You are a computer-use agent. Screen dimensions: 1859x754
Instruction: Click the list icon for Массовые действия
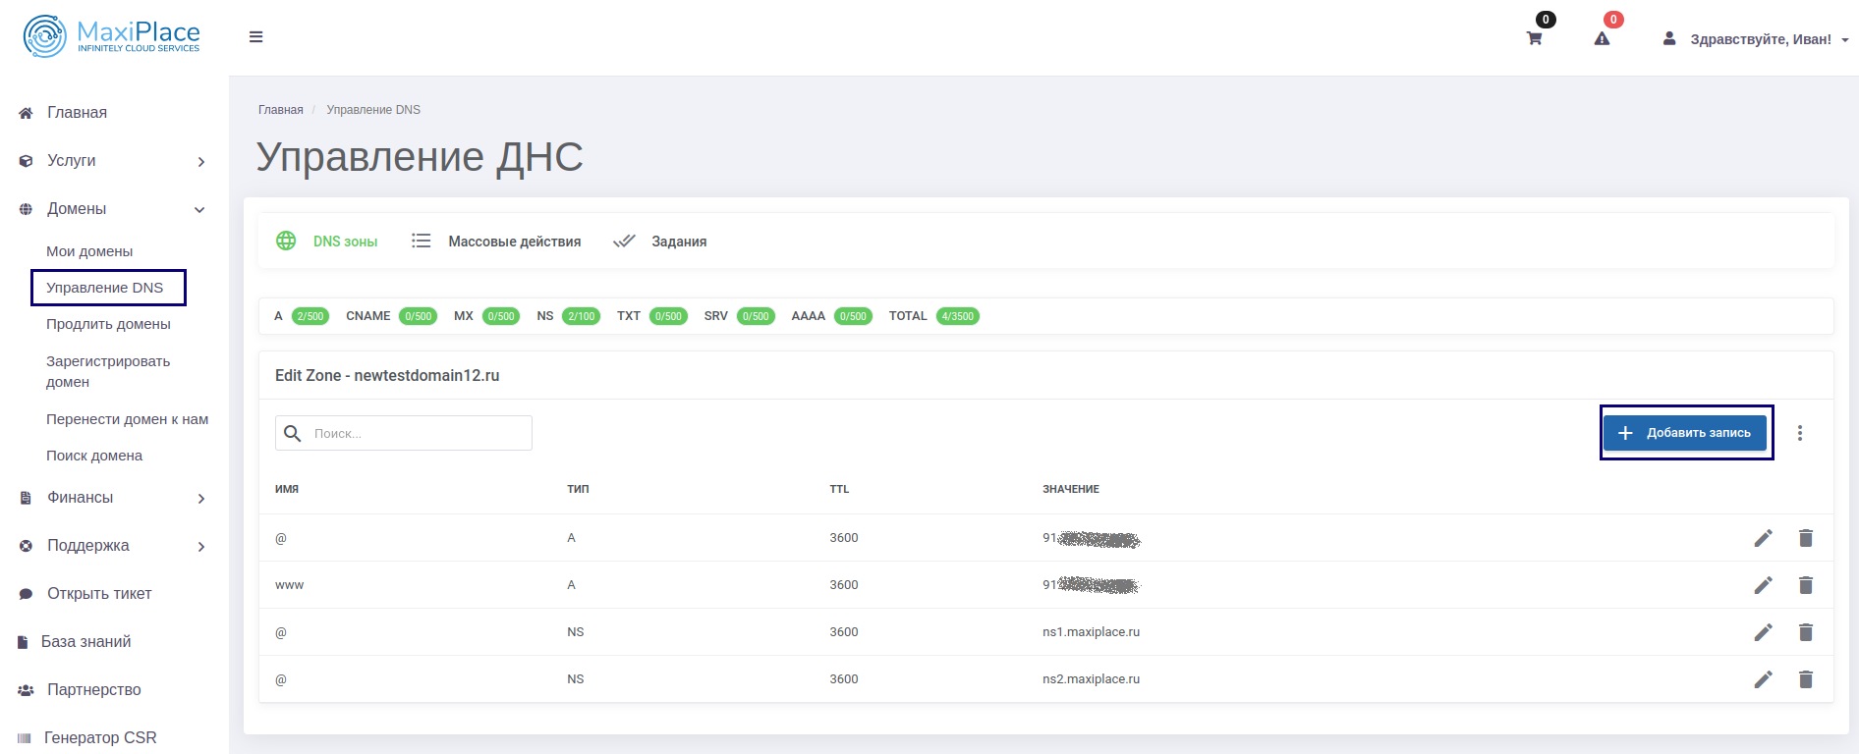(422, 241)
